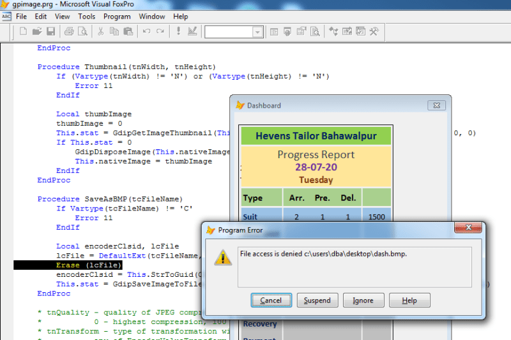Viewport: 511px width, 340px height.
Task: Open the Toolbox hammer and wrench icon
Action: pyautogui.click(x=374, y=31)
